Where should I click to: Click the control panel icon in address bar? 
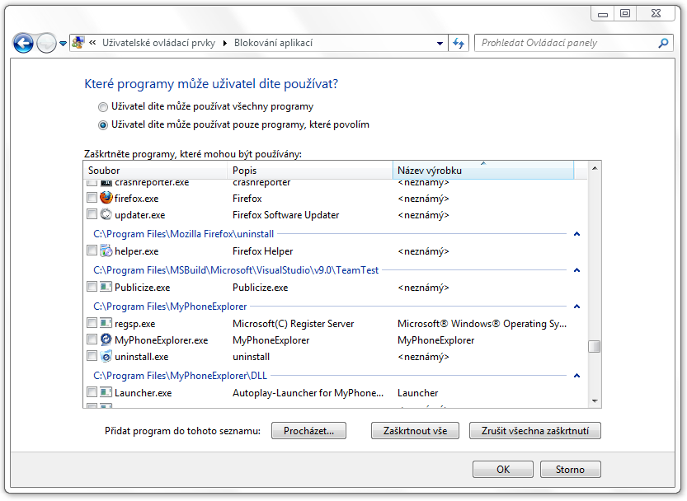(78, 43)
